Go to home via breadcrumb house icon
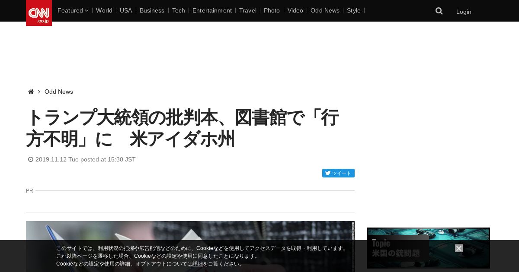 [x=31, y=92]
